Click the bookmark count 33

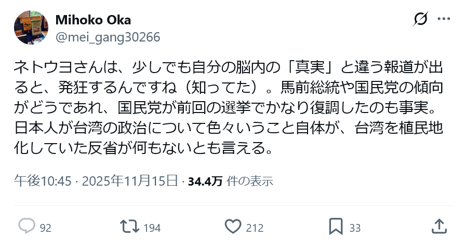(x=355, y=228)
